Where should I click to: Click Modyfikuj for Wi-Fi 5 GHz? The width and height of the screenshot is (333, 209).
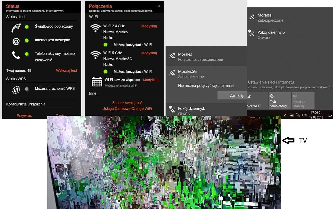click(149, 53)
